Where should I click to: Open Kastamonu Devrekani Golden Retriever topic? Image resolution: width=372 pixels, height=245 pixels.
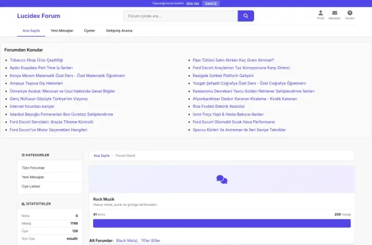coord(254,91)
